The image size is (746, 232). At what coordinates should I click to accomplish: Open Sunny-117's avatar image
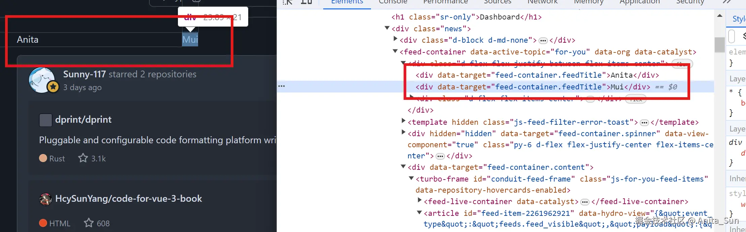point(42,80)
